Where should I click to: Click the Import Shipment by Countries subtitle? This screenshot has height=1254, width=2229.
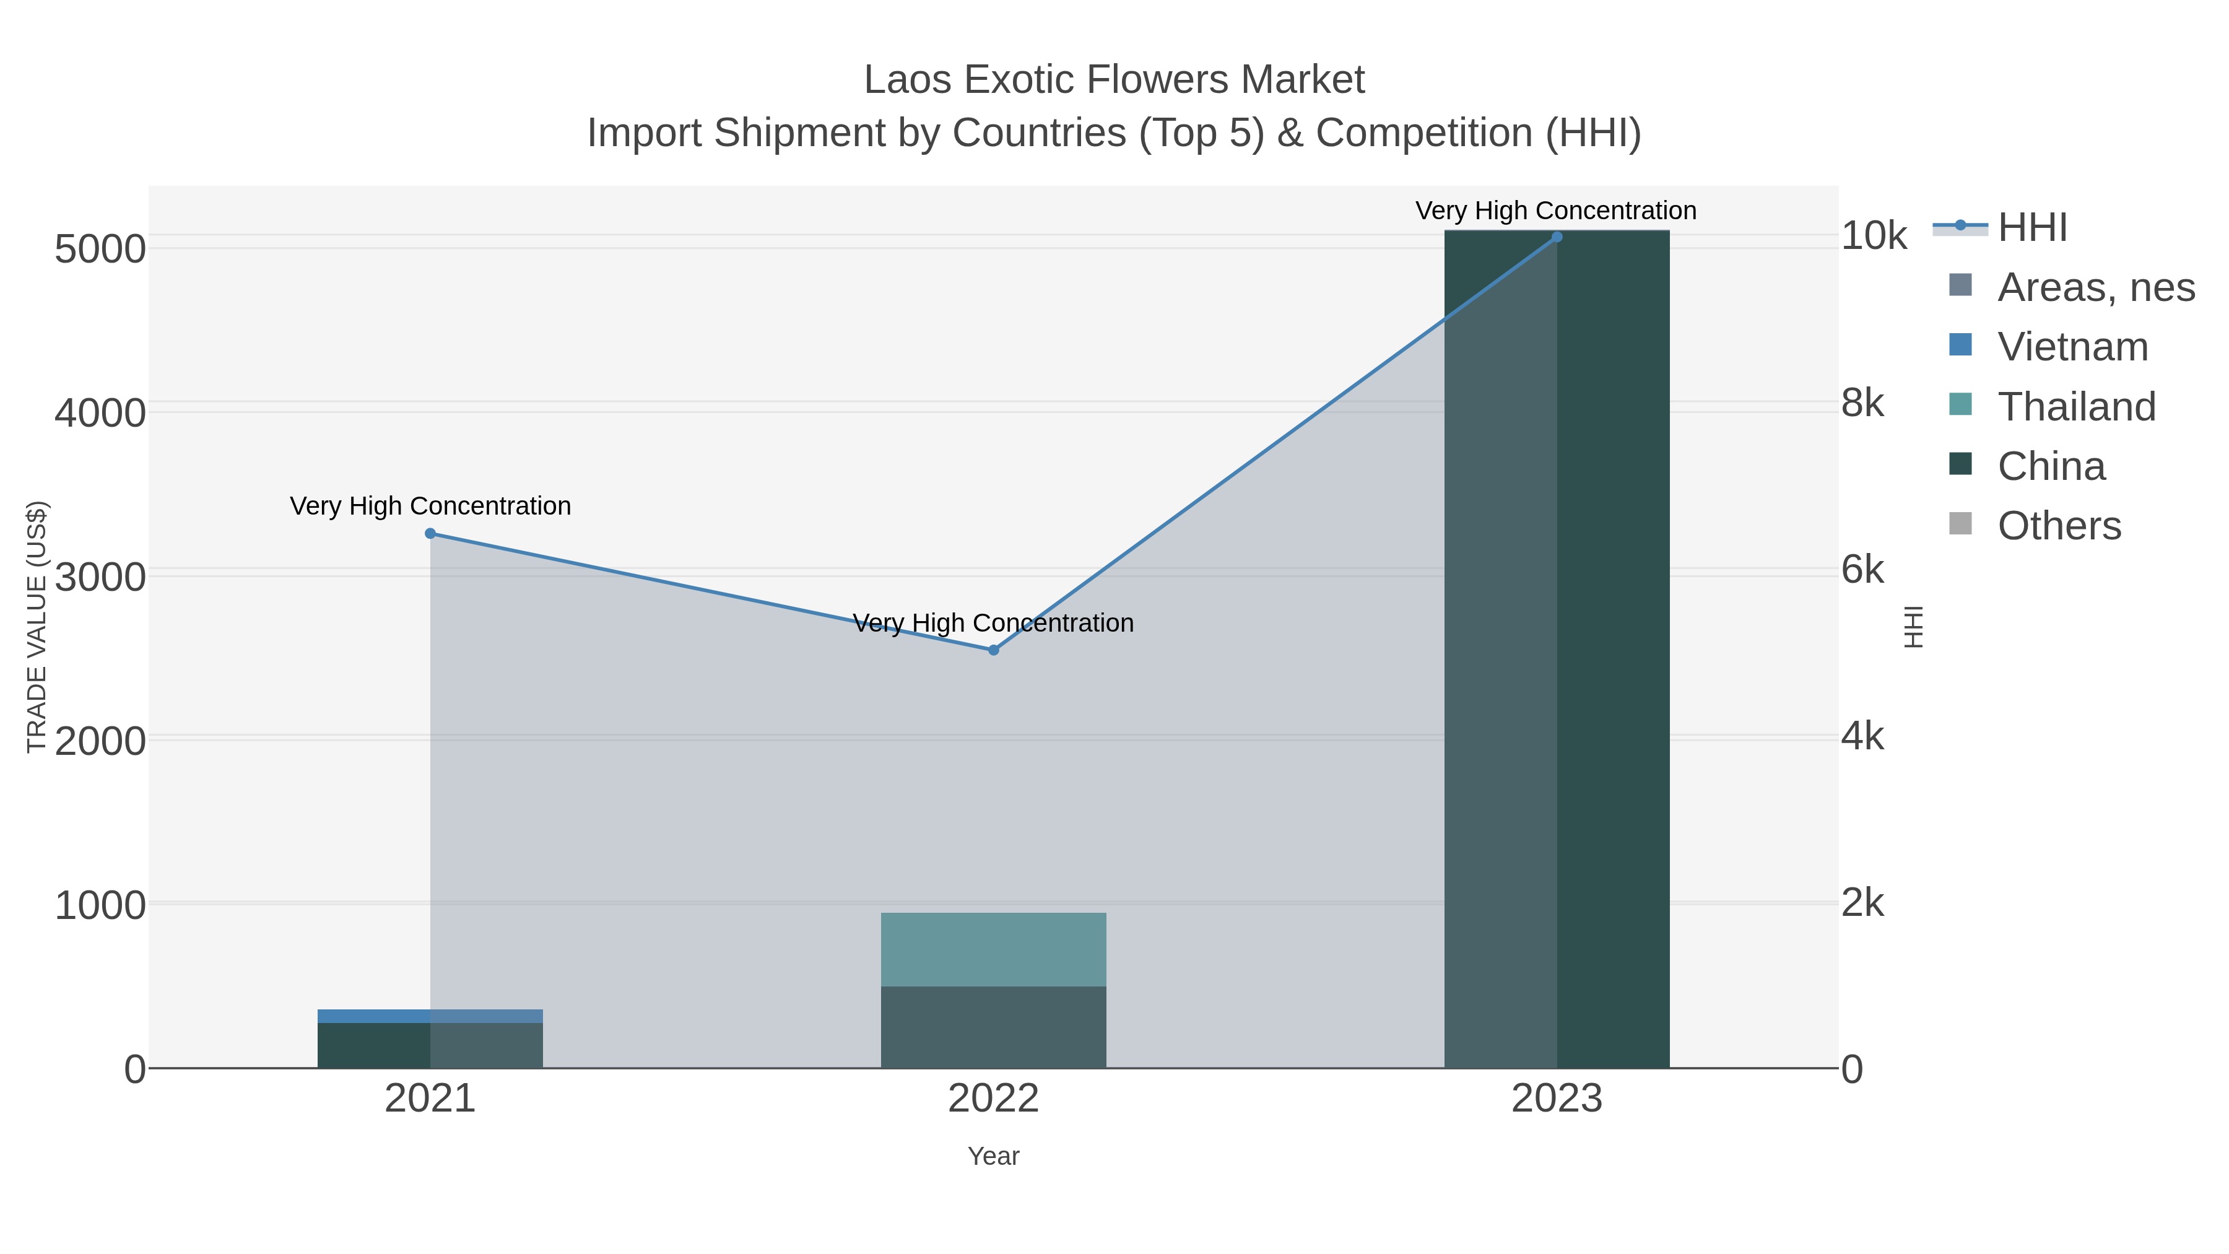pyautogui.click(x=1114, y=133)
